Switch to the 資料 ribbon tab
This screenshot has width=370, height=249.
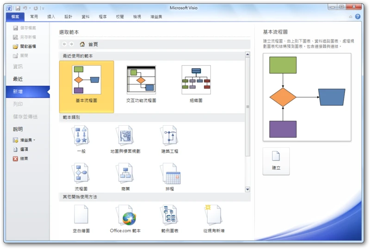tap(86, 17)
